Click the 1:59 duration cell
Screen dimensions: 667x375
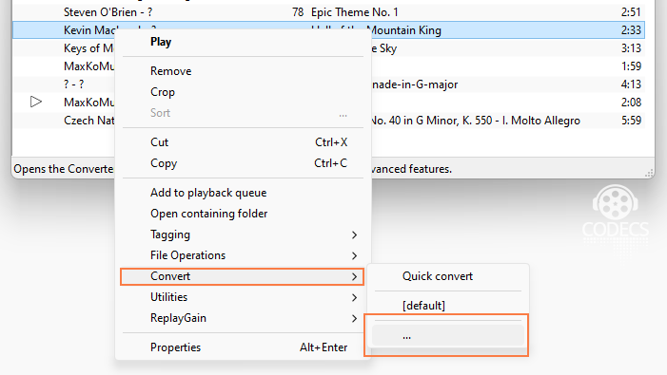631,66
